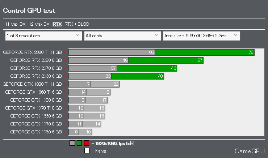Click the GEFORCE RTX 2070 8 GB label
This screenshot has width=268, height=158.
pyautogui.click(x=36, y=68)
